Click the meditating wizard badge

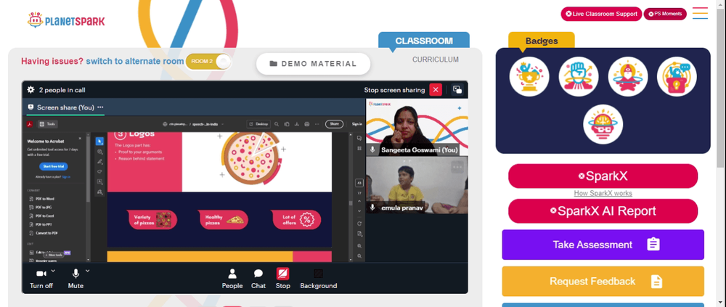click(x=627, y=76)
